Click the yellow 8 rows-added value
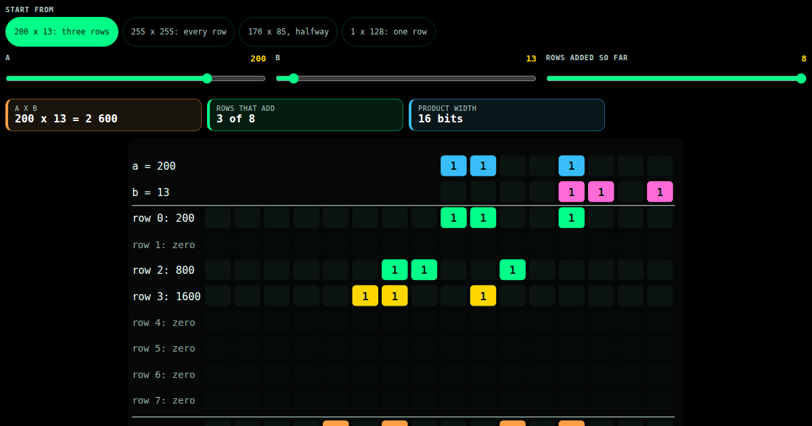Screen dimensions: 812x426 pos(804,59)
